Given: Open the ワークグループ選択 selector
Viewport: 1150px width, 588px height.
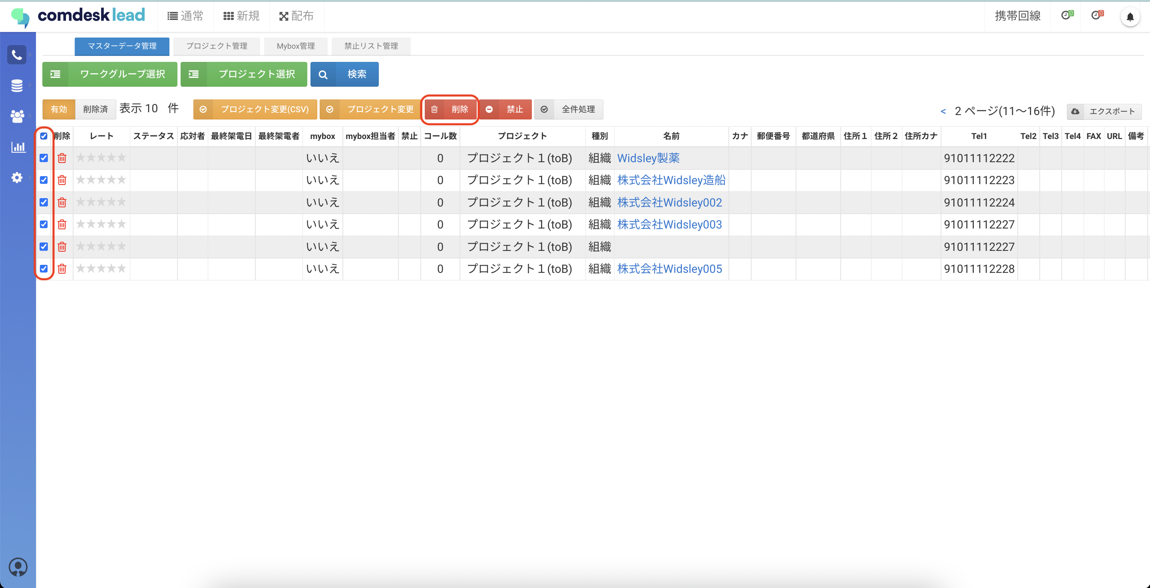Looking at the screenshot, I should click(x=110, y=74).
